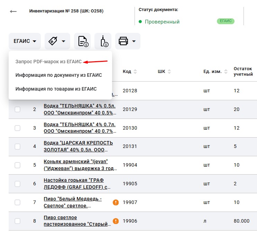Click the printer icon
Viewport: 257px width, 233px height.
coord(123,41)
